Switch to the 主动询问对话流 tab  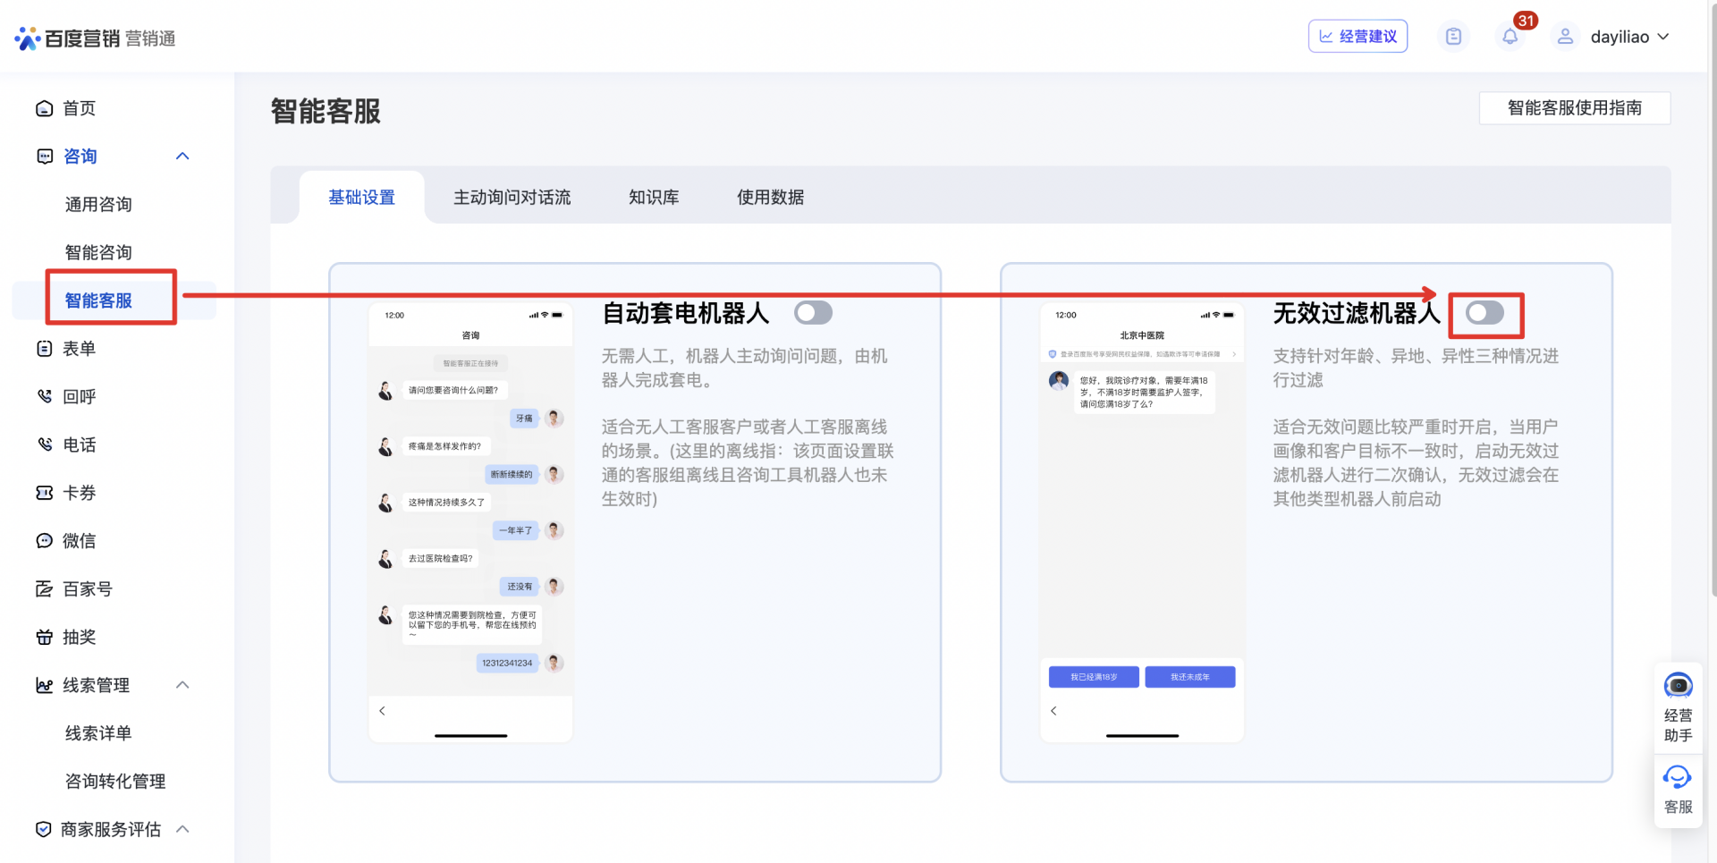[x=512, y=198]
